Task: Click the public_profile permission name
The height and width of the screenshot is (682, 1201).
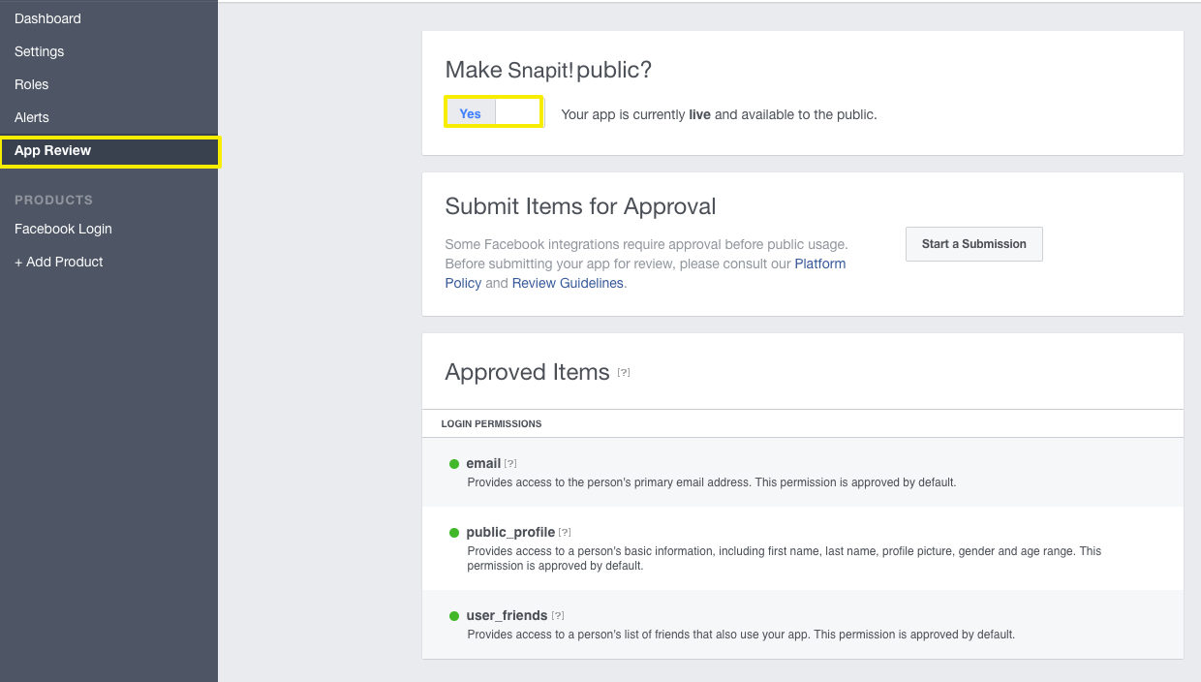Action: click(x=510, y=532)
